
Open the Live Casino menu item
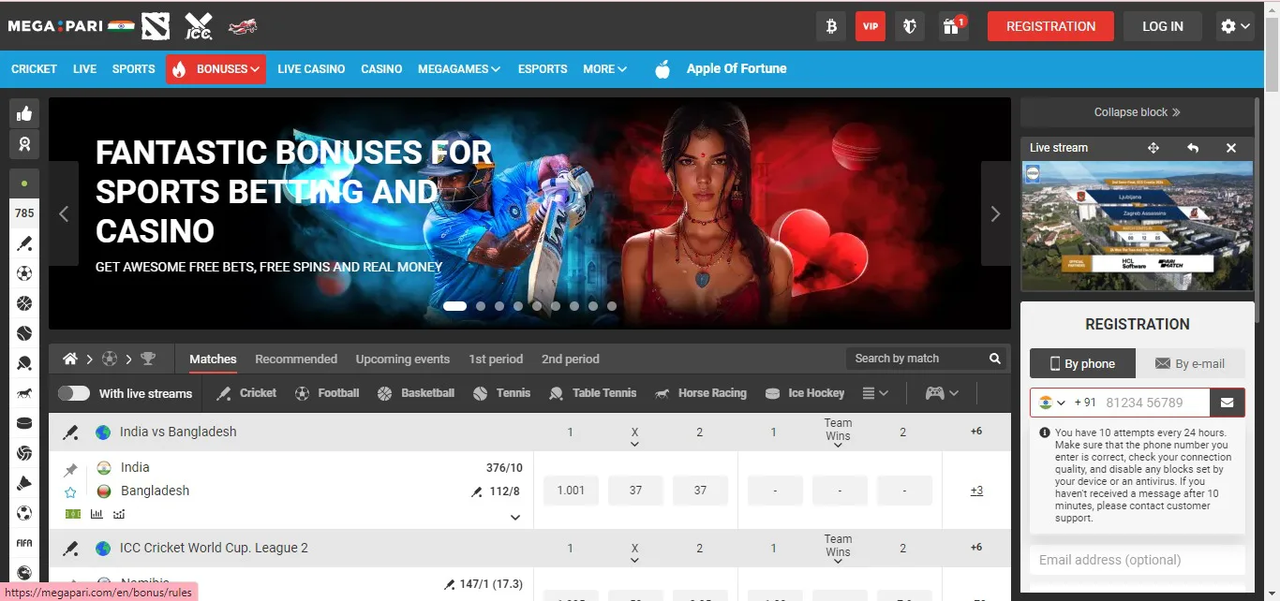[x=311, y=69]
